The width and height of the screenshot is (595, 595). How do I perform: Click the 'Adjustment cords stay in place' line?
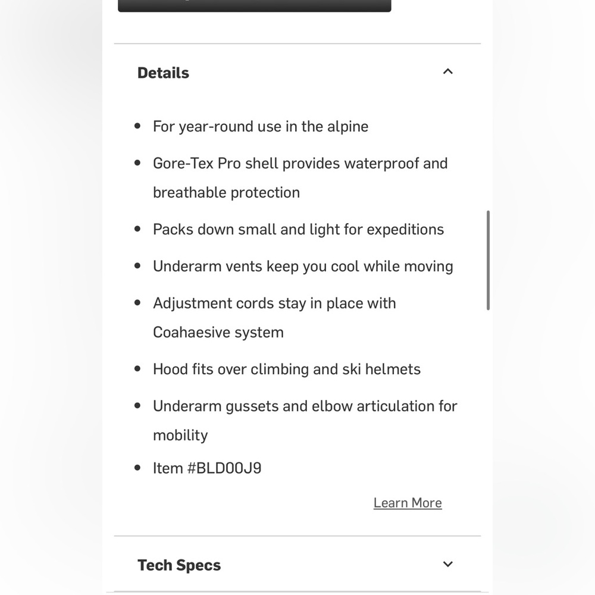pyautogui.click(x=274, y=303)
